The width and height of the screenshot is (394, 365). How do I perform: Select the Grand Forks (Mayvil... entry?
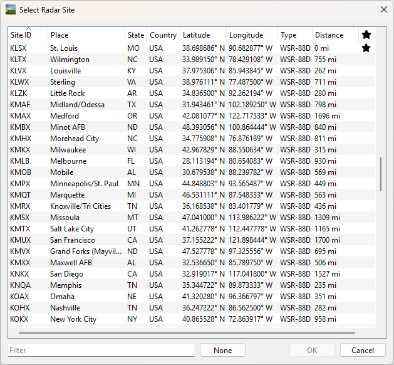pos(192,251)
